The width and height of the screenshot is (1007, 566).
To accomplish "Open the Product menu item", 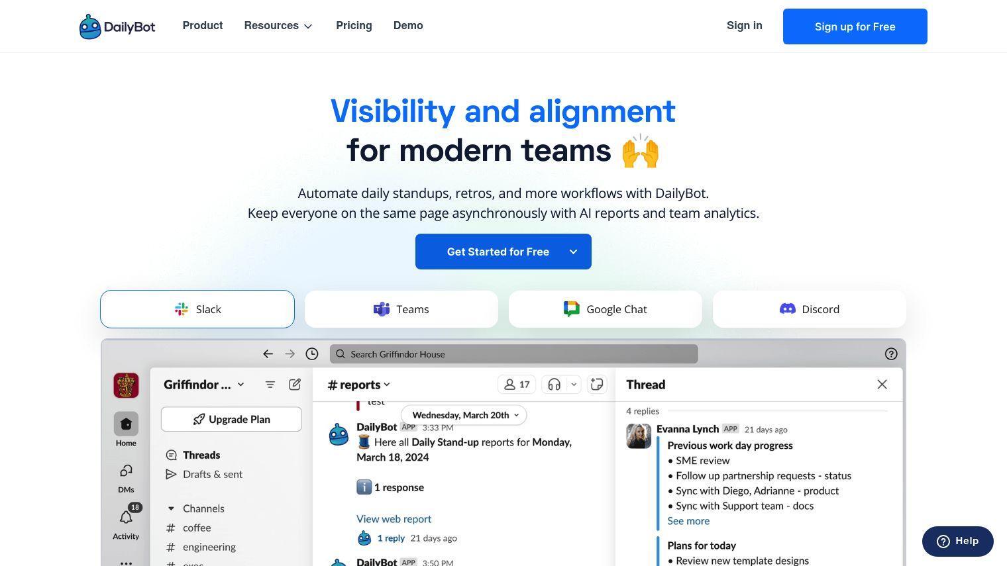I will tap(203, 26).
